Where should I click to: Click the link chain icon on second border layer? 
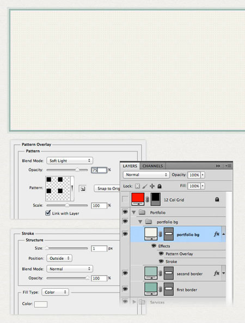click(x=161, y=273)
